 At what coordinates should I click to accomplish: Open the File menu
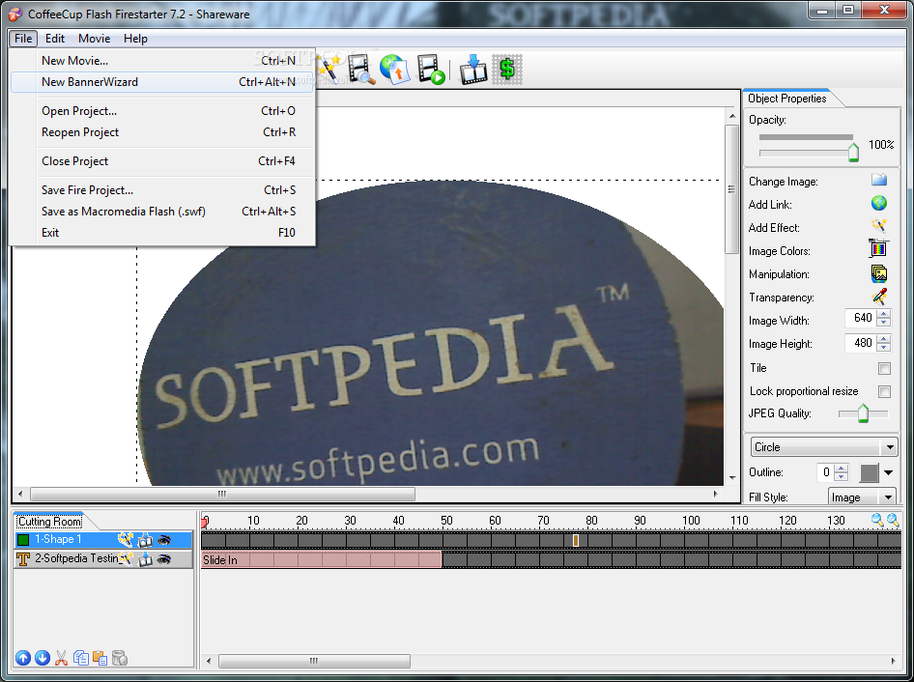(x=23, y=39)
